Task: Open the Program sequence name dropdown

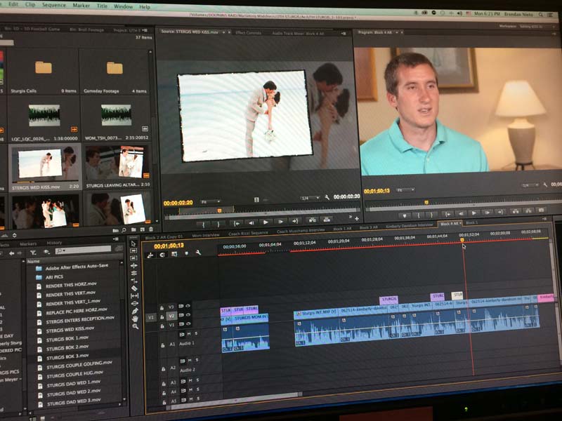Action: click(397, 32)
